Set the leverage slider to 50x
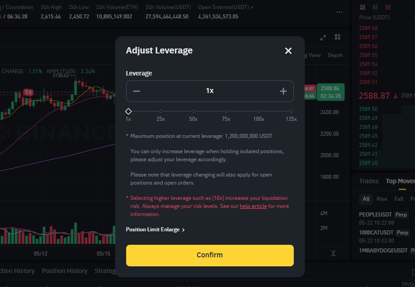The height and width of the screenshot is (287, 415). (x=193, y=111)
